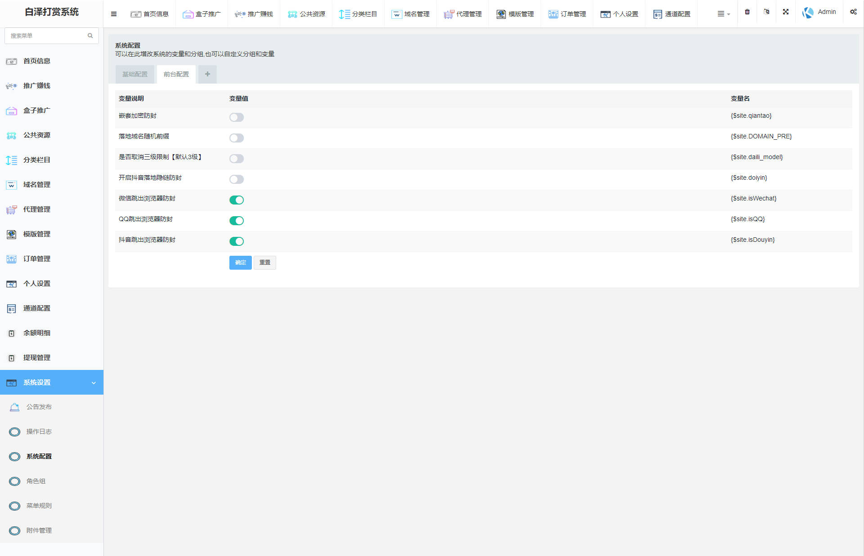Click the trash wipe-cache icon in top bar

pos(747,12)
